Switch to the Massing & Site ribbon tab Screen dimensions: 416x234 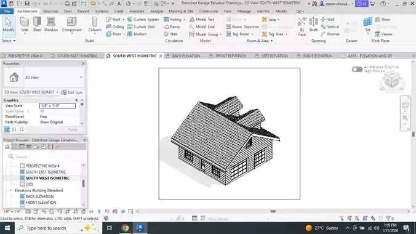(181, 11)
